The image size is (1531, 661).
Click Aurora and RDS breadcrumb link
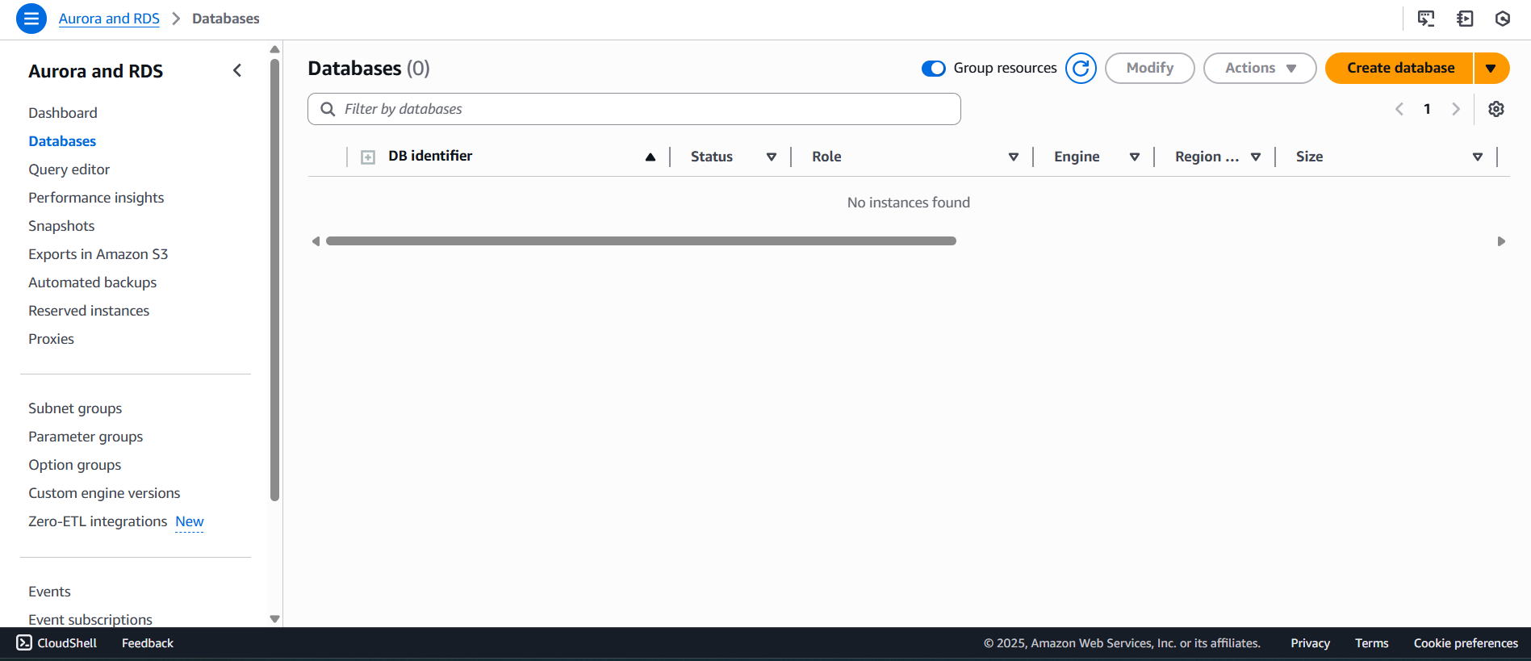(x=109, y=19)
